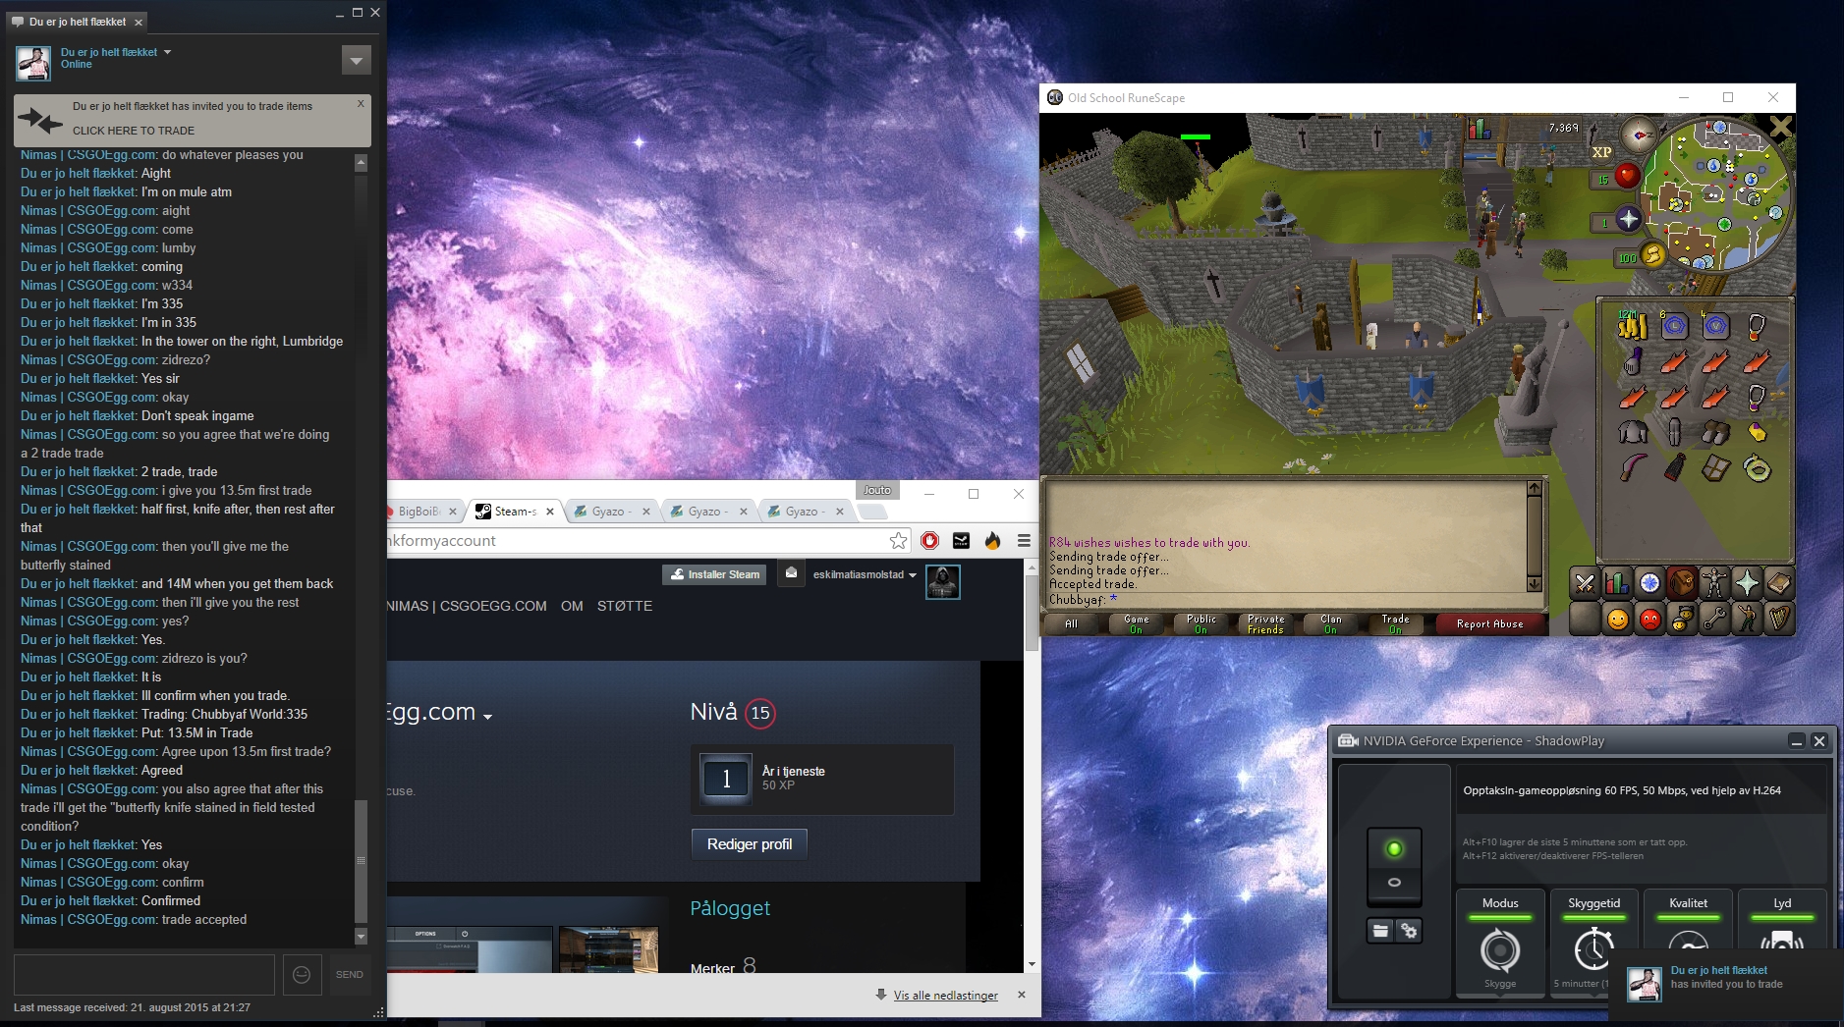Open the Worn Equipment tab in RuneScape

(x=1714, y=583)
